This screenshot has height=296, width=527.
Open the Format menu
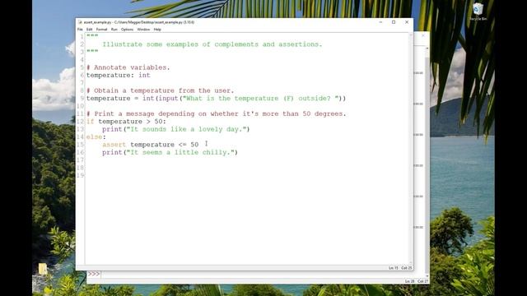[x=101, y=30]
